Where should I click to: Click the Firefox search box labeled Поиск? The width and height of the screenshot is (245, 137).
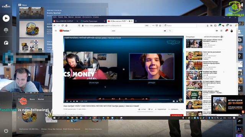180,25
